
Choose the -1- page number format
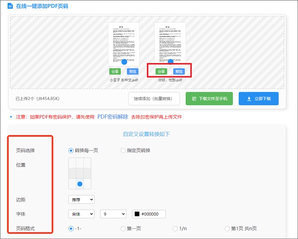[x=71, y=229]
